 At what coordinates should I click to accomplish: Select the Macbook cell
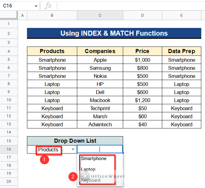click(x=100, y=100)
